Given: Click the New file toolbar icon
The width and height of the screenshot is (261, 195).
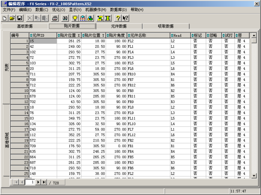Looking at the screenshot, I should (4, 18).
